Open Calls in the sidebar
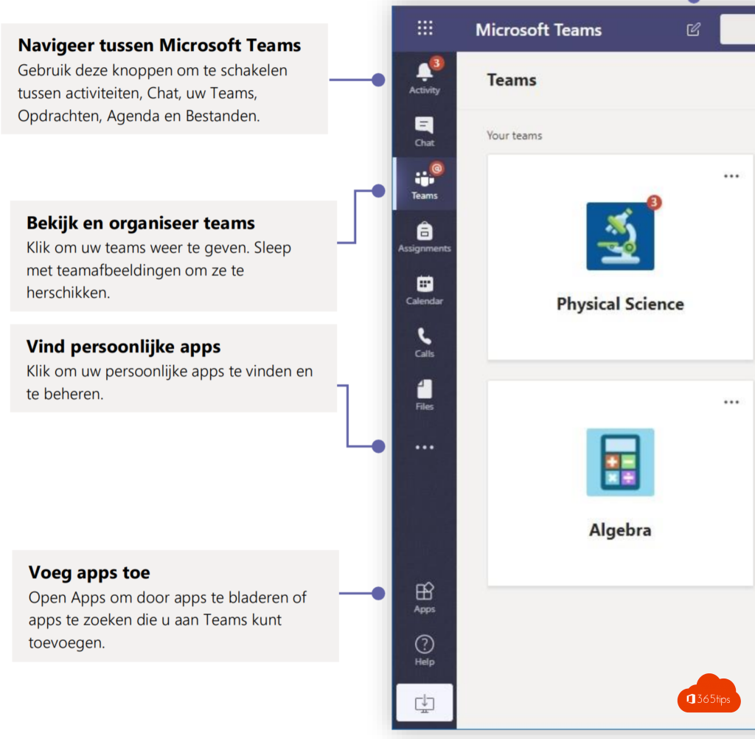Screen dimensions: 755x739 [424, 342]
